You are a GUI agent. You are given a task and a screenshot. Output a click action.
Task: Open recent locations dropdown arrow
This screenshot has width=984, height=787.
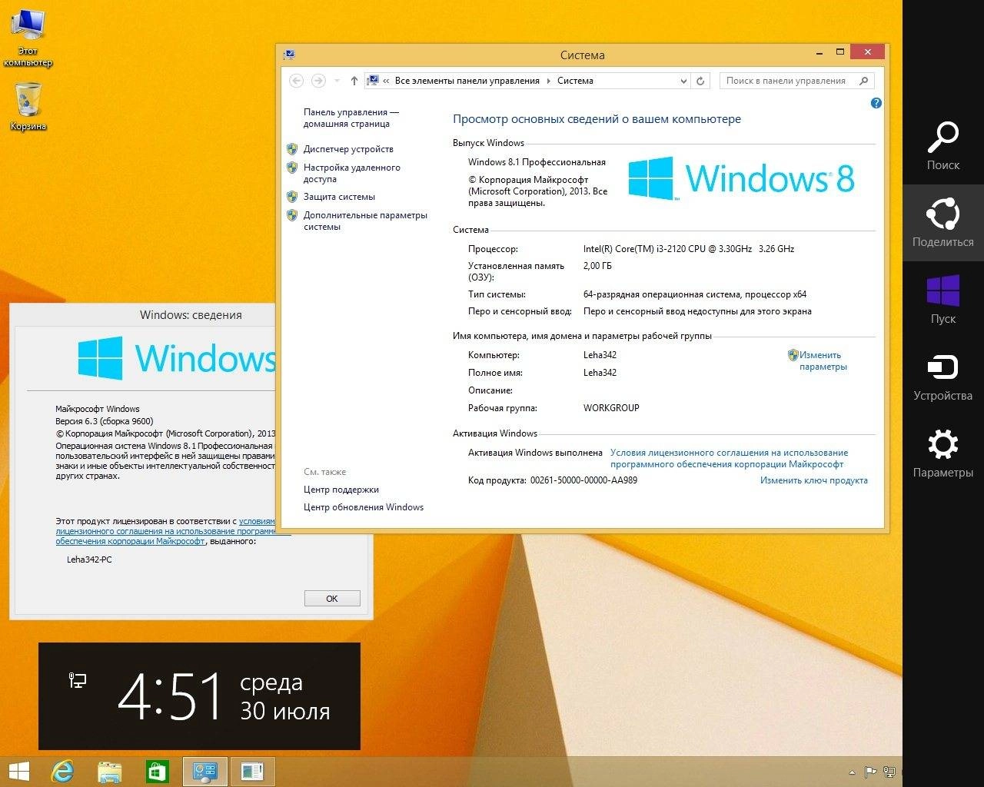click(337, 81)
